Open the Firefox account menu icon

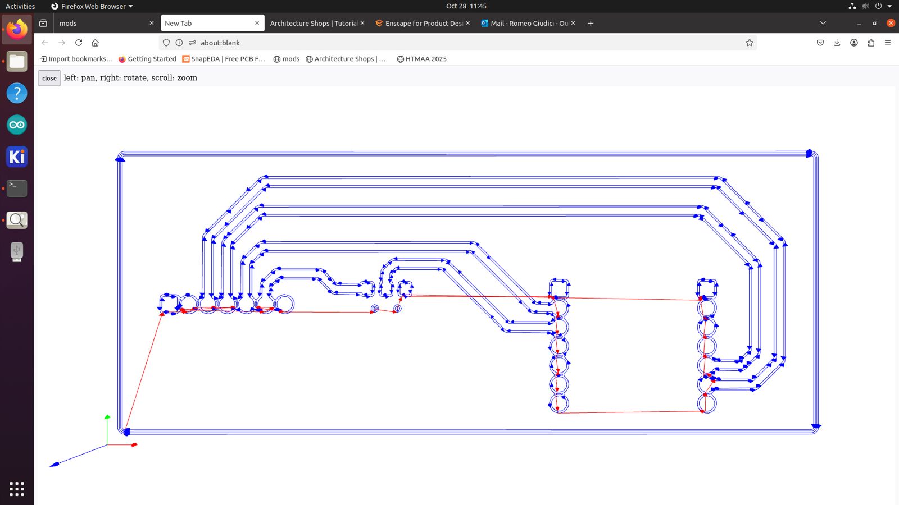point(853,43)
